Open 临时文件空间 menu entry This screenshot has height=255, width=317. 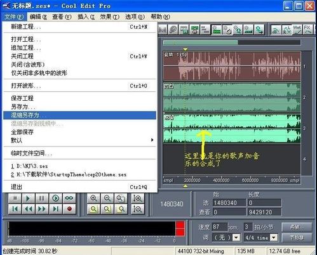[79, 153]
